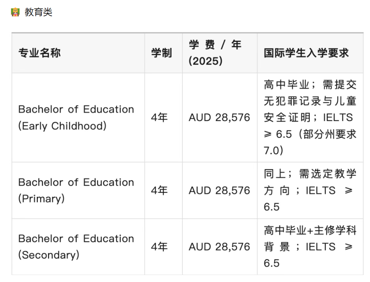The height and width of the screenshot is (282, 370).
Task: Select AUD 28,576 in Secondary row
Action: coord(219,247)
